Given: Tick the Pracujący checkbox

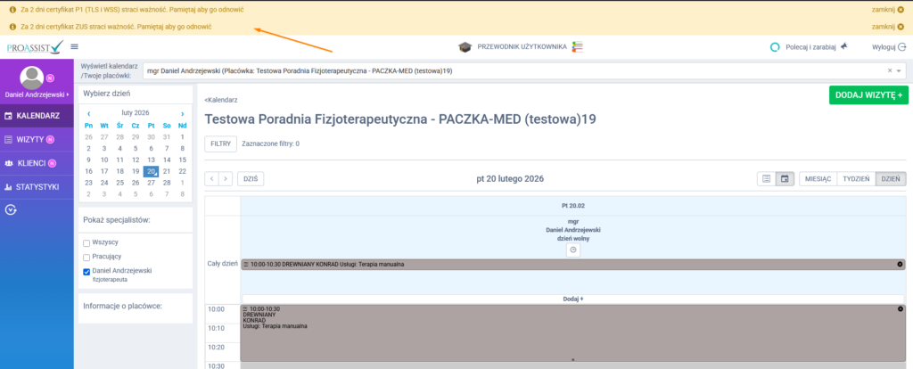Looking at the screenshot, I should point(86,257).
